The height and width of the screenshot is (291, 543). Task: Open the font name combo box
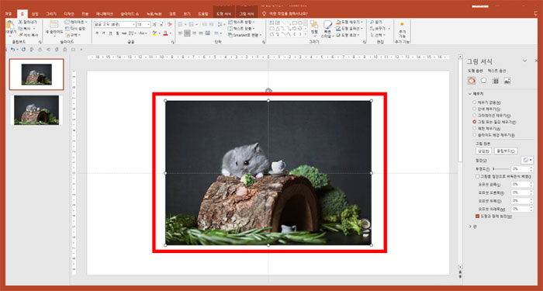click(115, 25)
